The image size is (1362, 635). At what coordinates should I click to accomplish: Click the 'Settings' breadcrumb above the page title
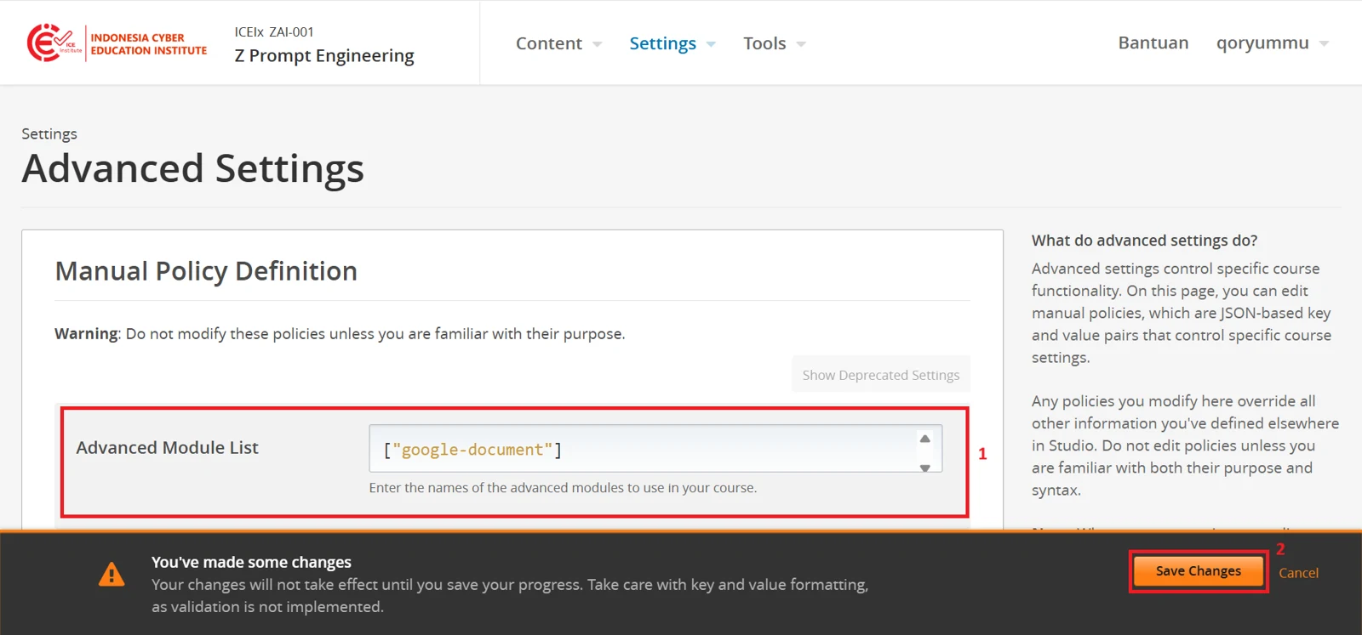click(x=49, y=134)
